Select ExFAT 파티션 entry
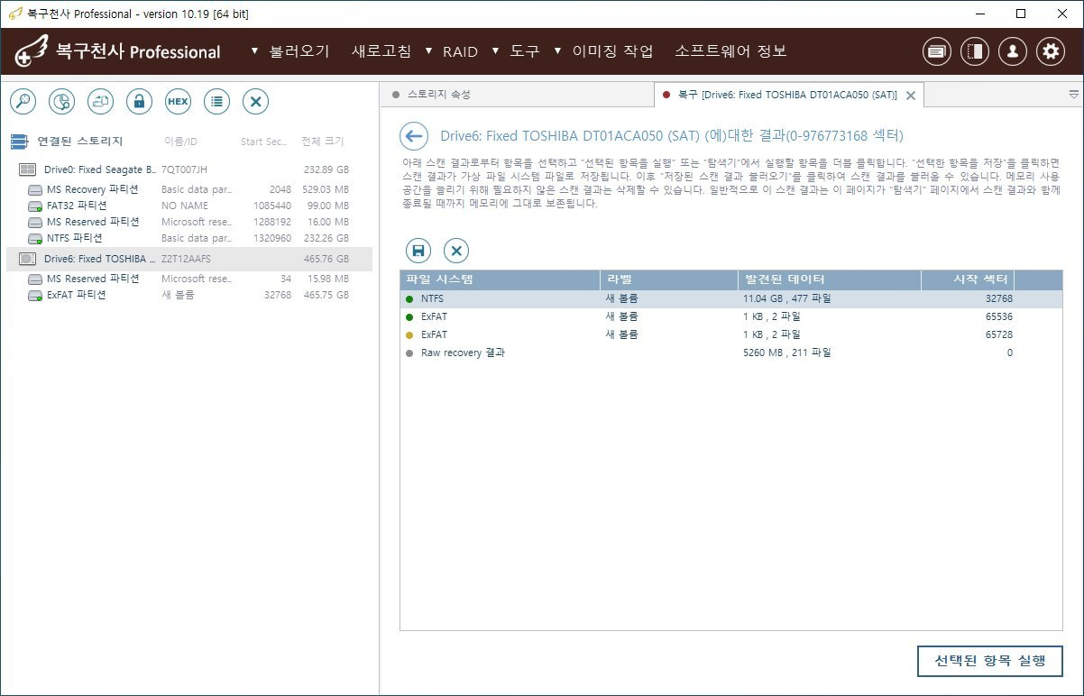The width and height of the screenshot is (1084, 696). [x=189, y=295]
